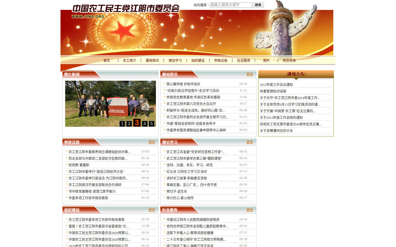Select slide number 2 in photo carousel
This screenshot has width=396, height=247.
click(x=129, y=123)
